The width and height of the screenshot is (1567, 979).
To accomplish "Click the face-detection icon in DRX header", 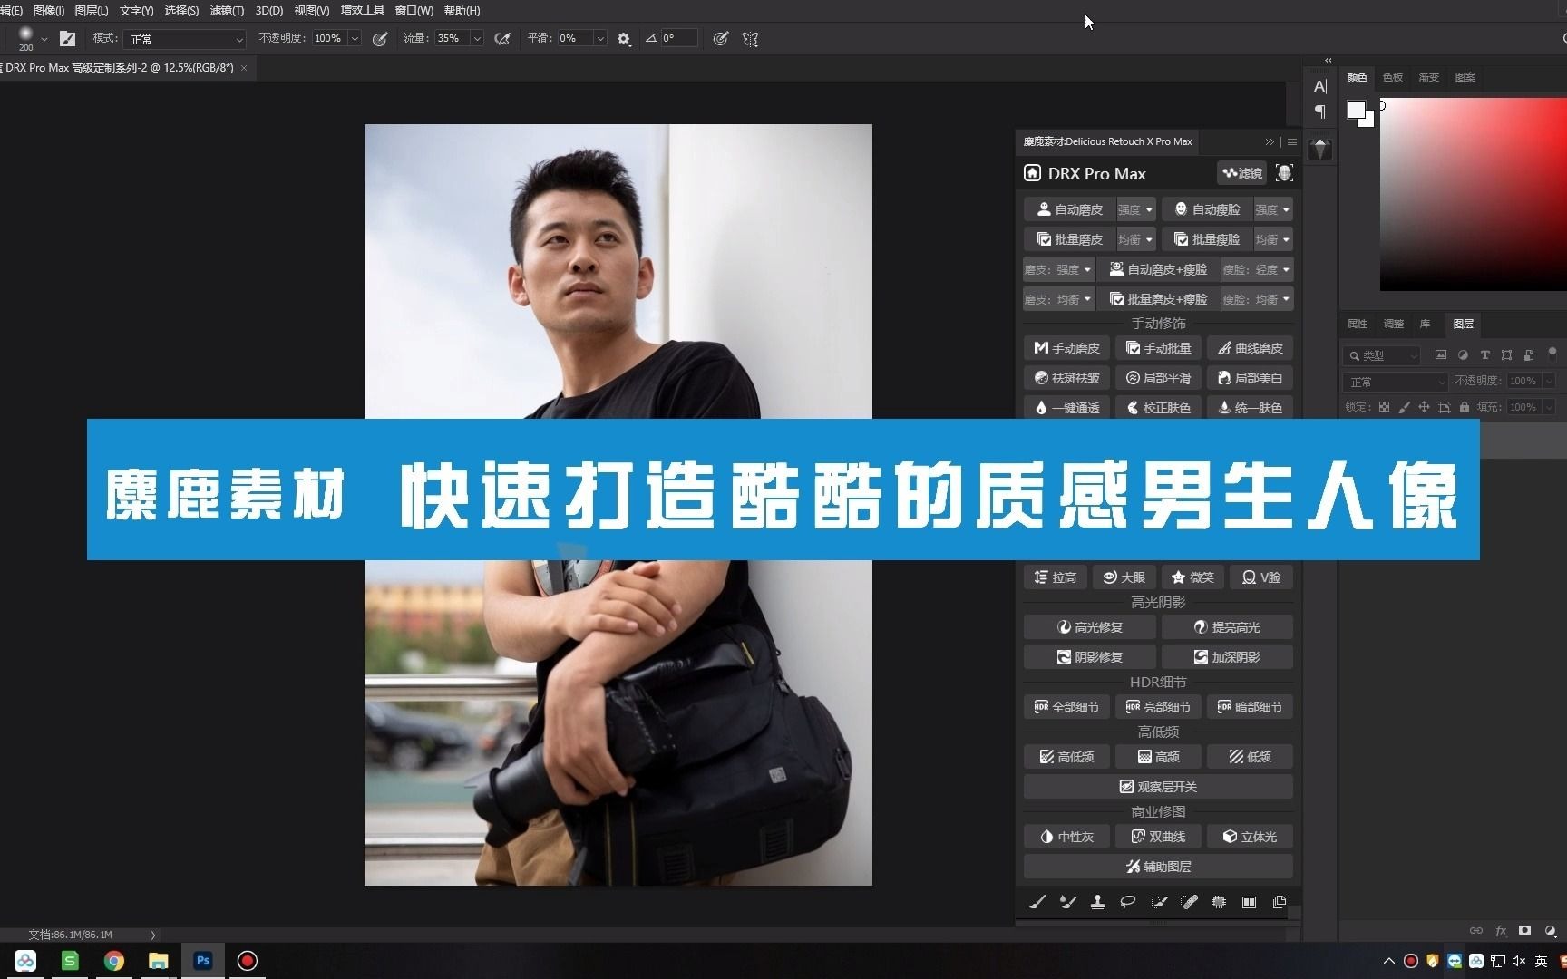I will click(1283, 173).
